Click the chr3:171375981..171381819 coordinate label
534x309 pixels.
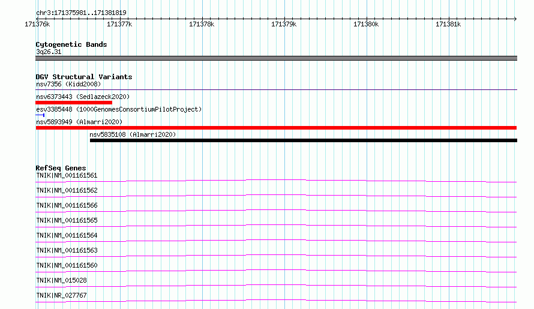click(81, 13)
